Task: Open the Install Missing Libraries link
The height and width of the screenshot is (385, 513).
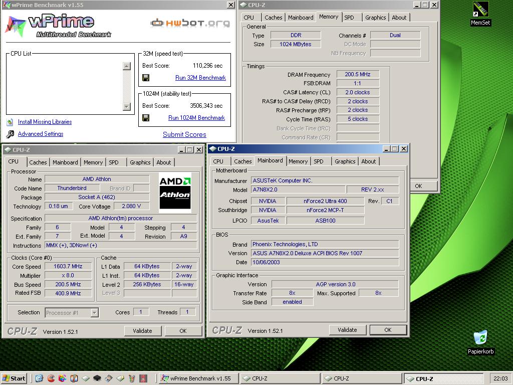Action: coord(45,122)
